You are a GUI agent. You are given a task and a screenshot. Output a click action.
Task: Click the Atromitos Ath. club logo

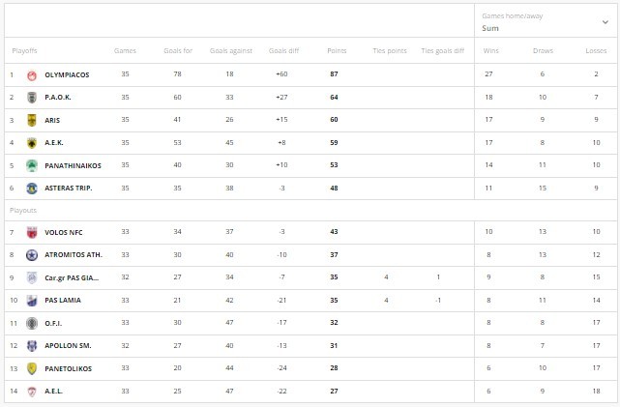click(31, 255)
